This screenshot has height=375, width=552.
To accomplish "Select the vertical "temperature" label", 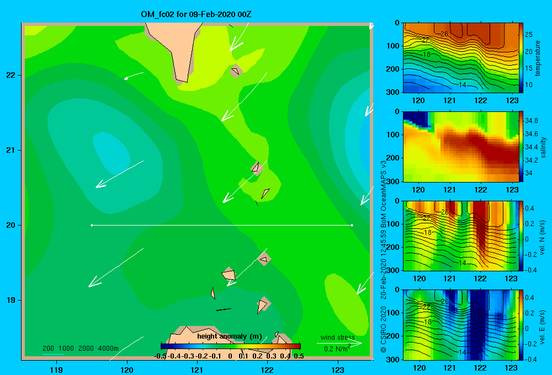I will 538,58.
